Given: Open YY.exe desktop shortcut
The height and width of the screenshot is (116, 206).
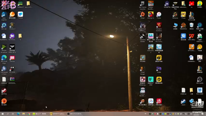Looking at the screenshot, I should point(183,15).
